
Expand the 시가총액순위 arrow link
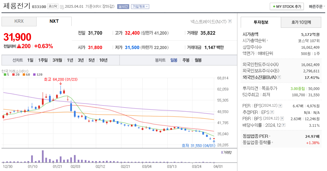(x=267, y=41)
